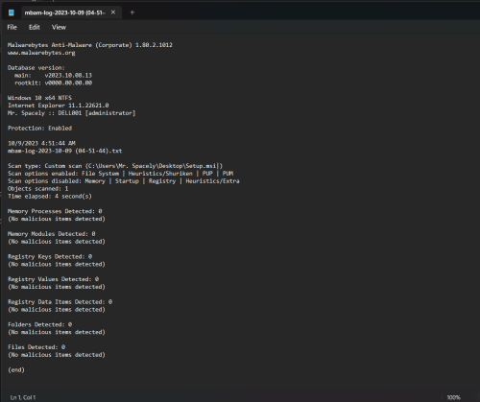Click the 'www.malwarebytes.org' line
The image size is (480, 402).
(41, 53)
